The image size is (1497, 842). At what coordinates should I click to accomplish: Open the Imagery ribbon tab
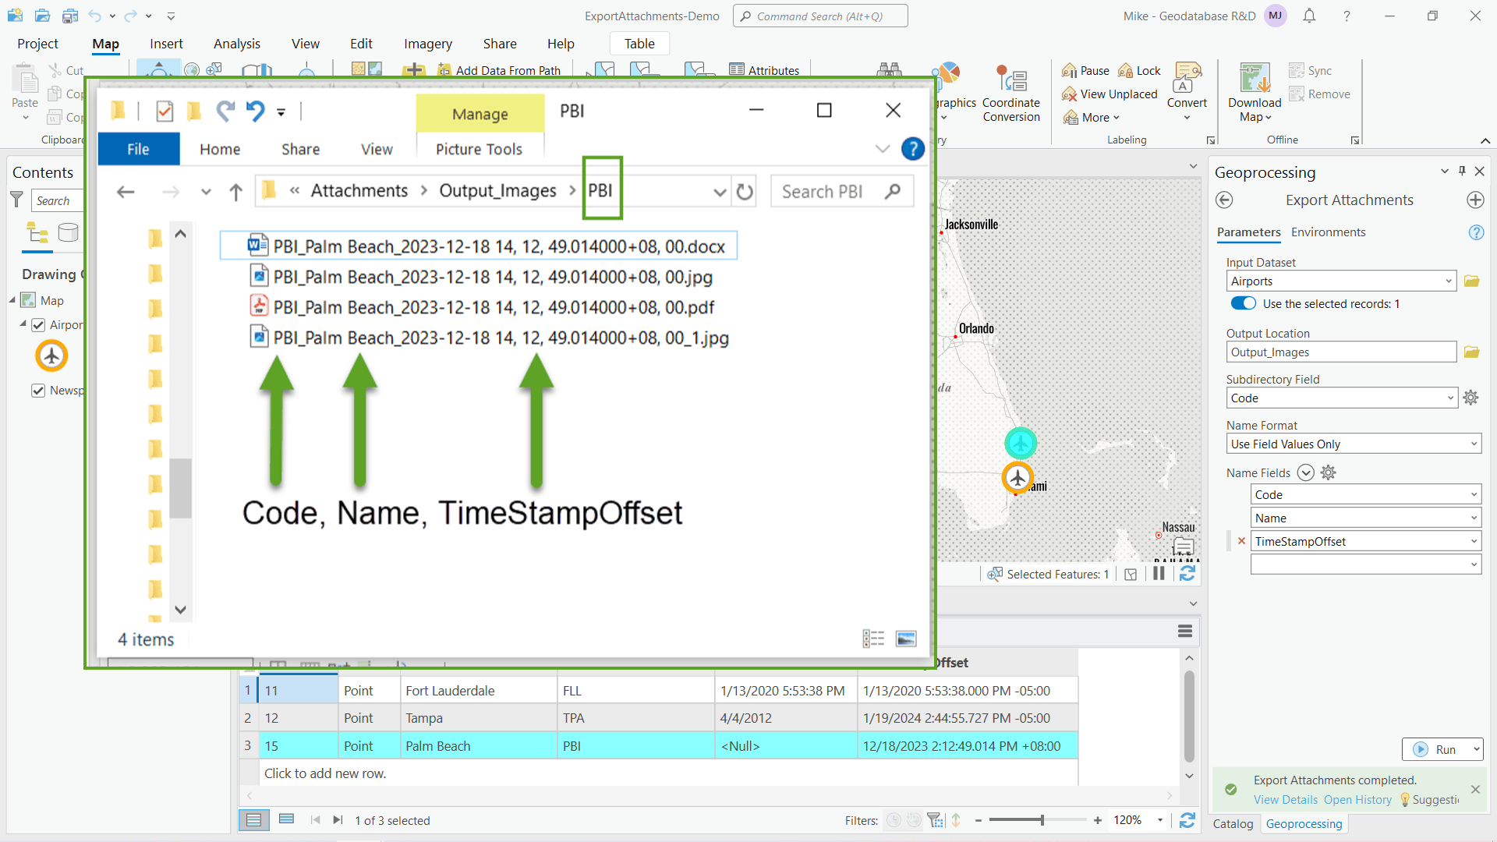click(x=427, y=44)
